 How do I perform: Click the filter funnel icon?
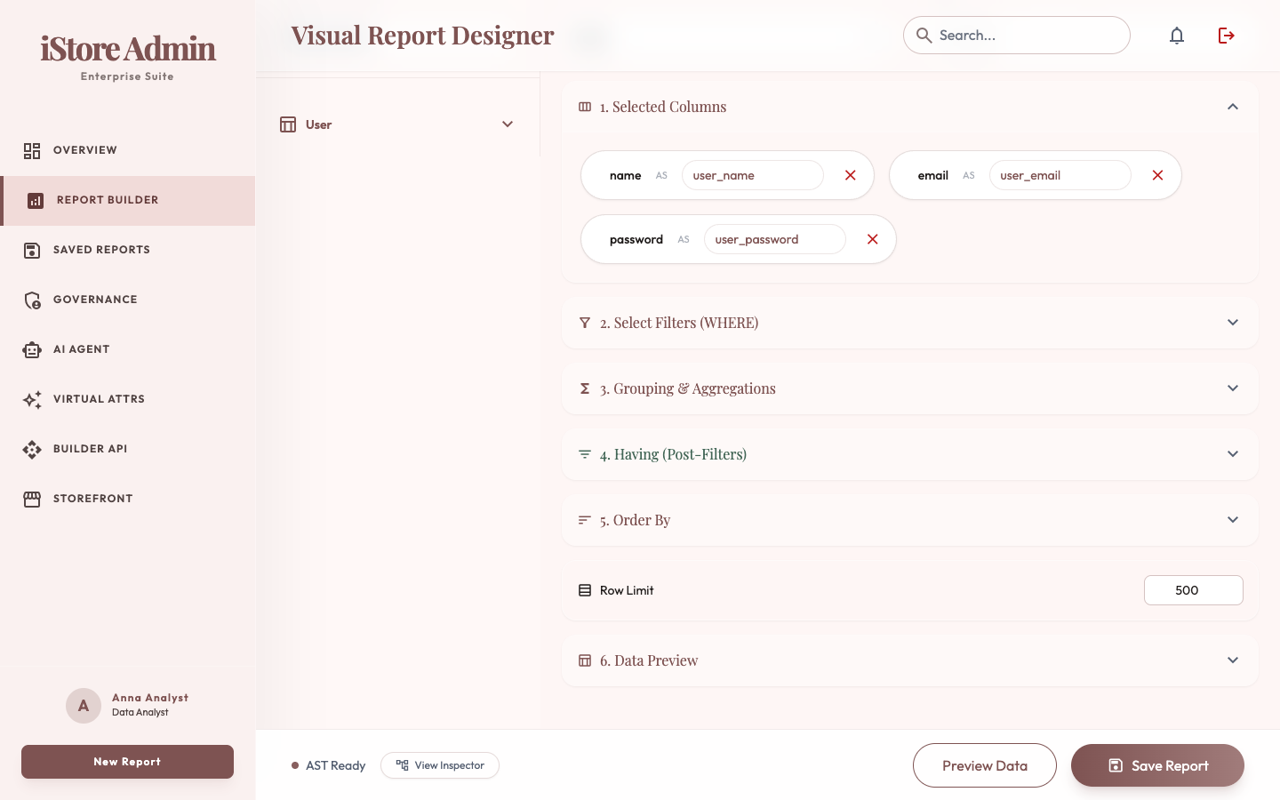[585, 323]
